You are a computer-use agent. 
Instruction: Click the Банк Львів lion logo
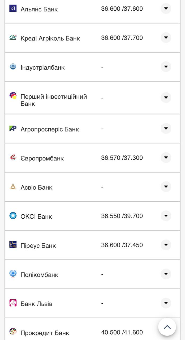point(13,303)
